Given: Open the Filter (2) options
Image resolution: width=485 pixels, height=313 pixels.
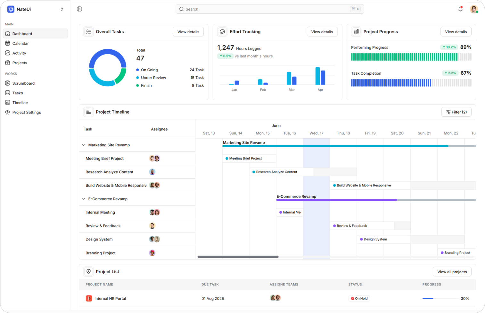Looking at the screenshot, I should [456, 112].
